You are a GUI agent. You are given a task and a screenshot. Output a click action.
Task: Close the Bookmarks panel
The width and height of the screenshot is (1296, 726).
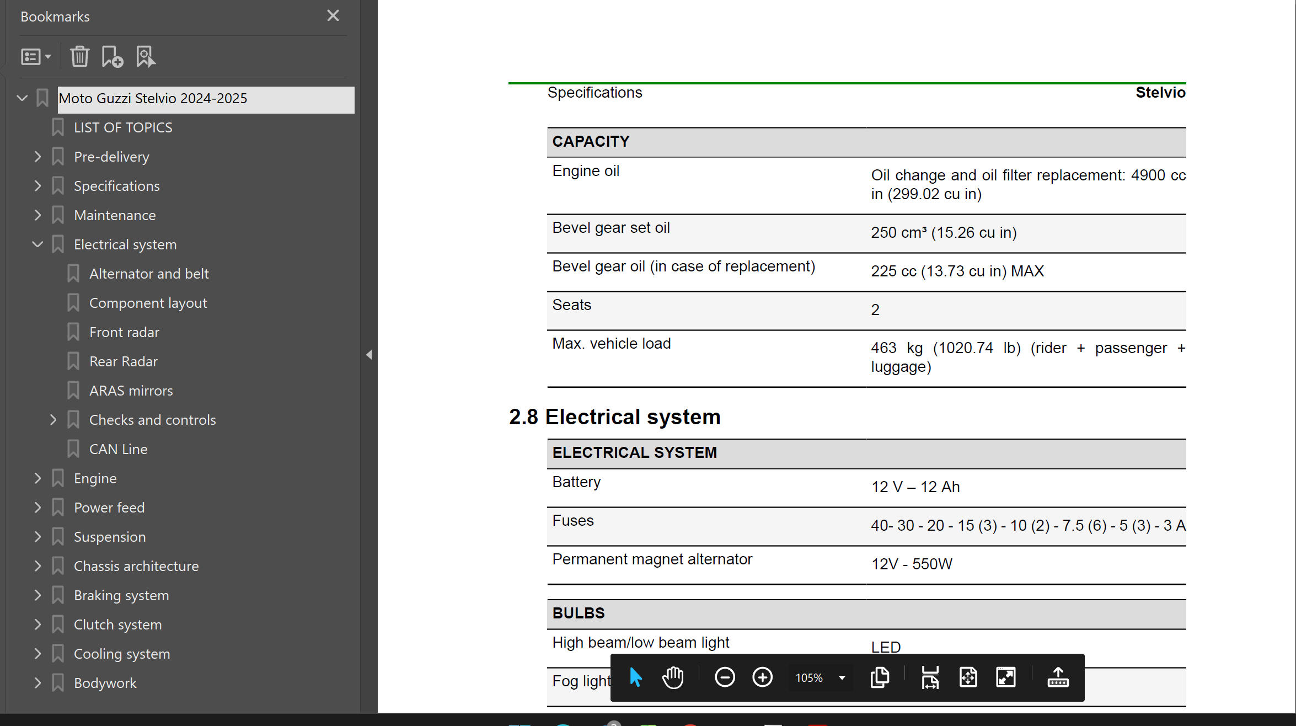pos(333,16)
